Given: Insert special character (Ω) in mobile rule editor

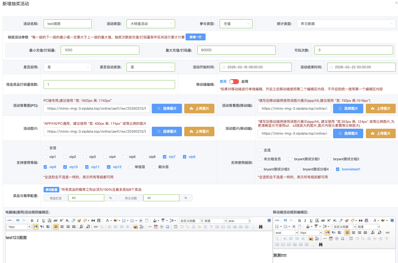Looking at the screenshot, I should click(343, 239).
